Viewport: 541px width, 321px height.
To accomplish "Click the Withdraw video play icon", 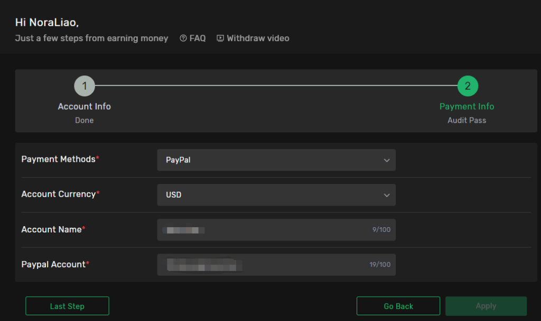I will [x=220, y=38].
